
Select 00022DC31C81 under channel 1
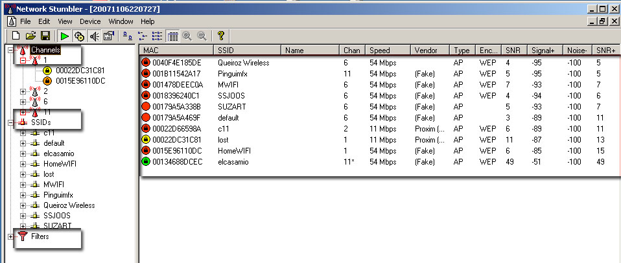(80, 71)
